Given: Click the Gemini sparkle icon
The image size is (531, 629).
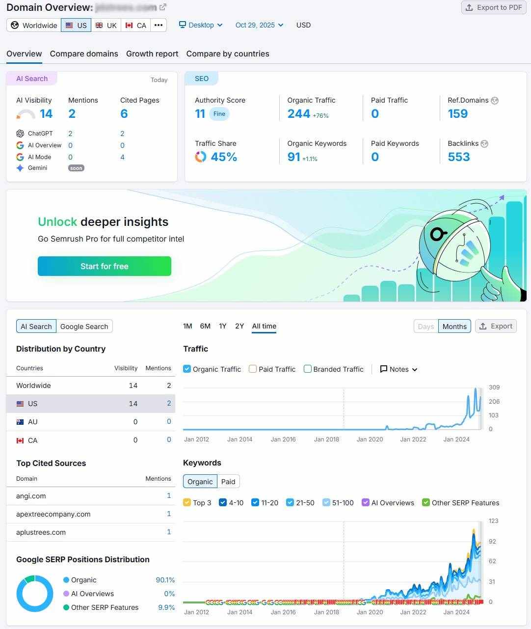Looking at the screenshot, I should pos(20,168).
